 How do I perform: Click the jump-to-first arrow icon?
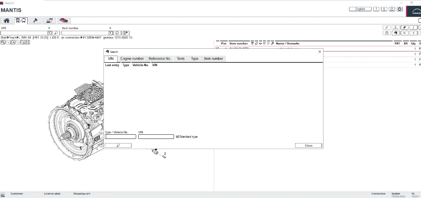(x=405, y=33)
